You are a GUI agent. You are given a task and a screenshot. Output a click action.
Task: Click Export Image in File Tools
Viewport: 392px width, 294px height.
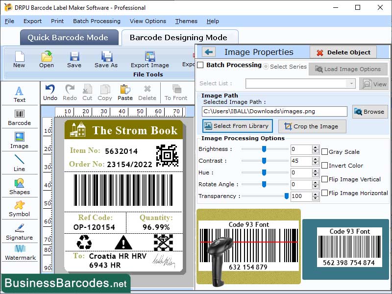pyautogui.click(x=150, y=59)
